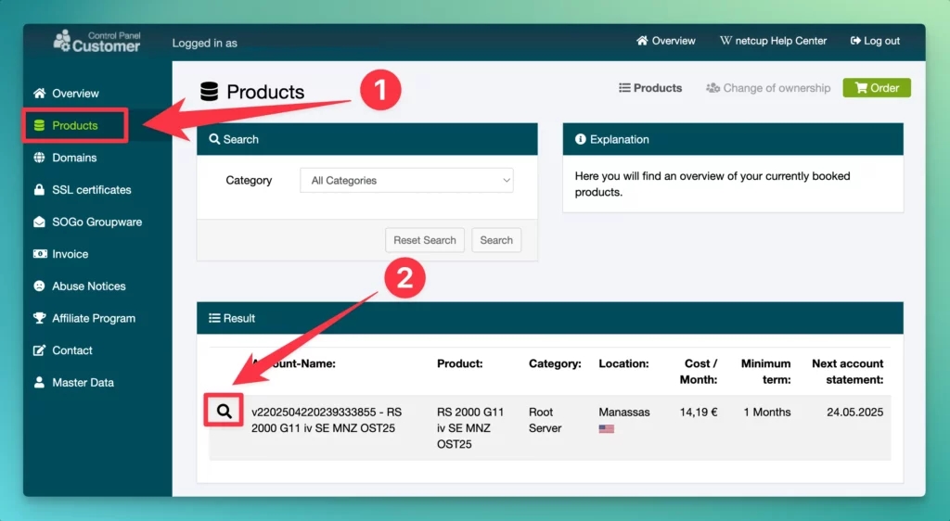Click the SSL certificates lock icon
The height and width of the screenshot is (521, 950).
point(39,190)
